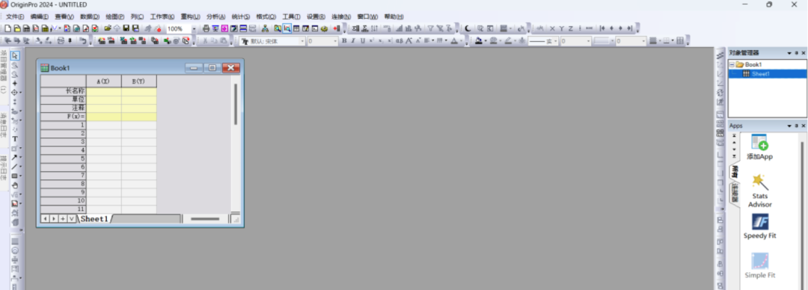Select the Text tool in left toolbar

[x=15, y=139]
